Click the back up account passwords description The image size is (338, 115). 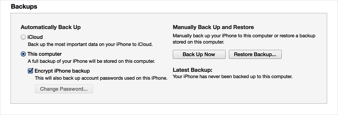pos(101,78)
